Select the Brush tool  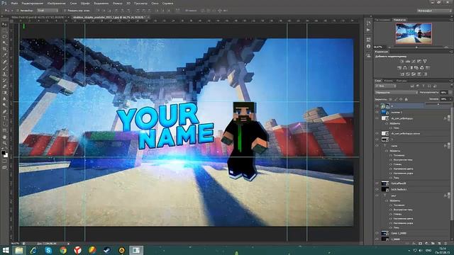pyautogui.click(x=4, y=68)
